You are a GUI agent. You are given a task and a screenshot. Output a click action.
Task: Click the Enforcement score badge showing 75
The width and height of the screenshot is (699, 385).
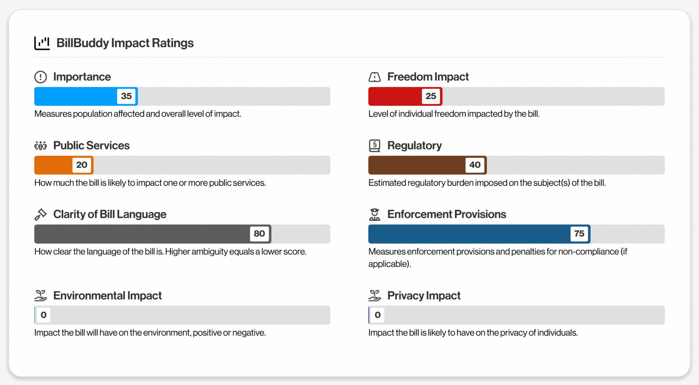tap(579, 234)
